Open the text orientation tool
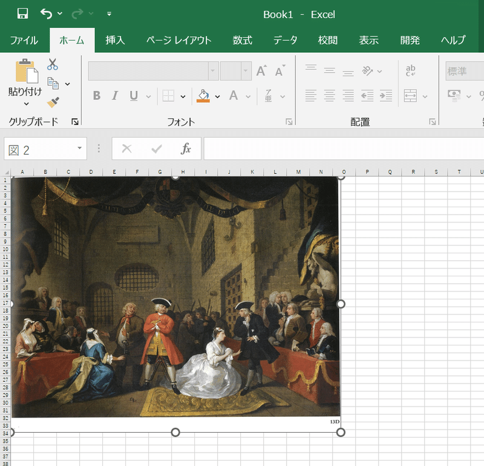 click(x=367, y=71)
